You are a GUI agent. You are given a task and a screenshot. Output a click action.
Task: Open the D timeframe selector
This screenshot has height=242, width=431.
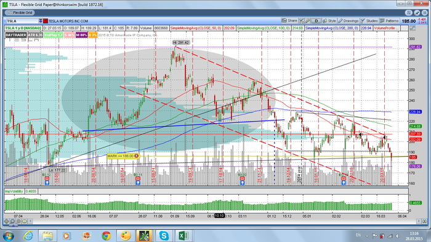pos(316,21)
